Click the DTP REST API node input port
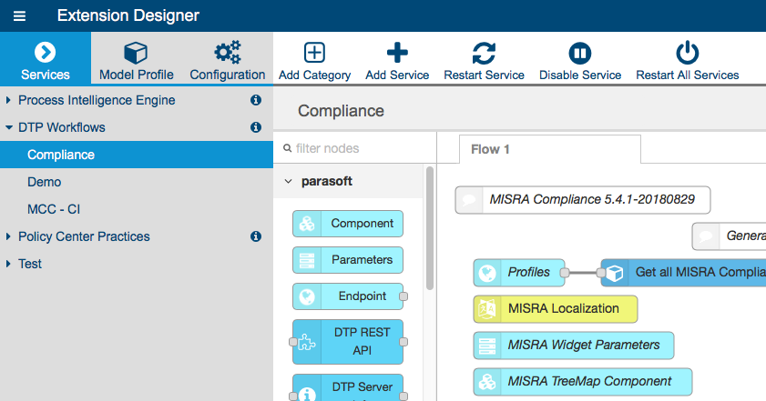The height and width of the screenshot is (401, 766). tap(292, 342)
